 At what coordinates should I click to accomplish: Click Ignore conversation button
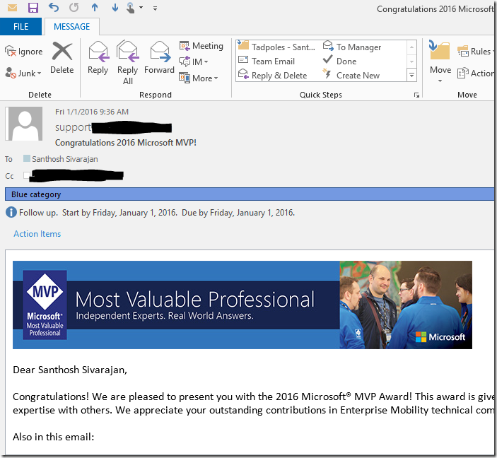[x=24, y=52]
